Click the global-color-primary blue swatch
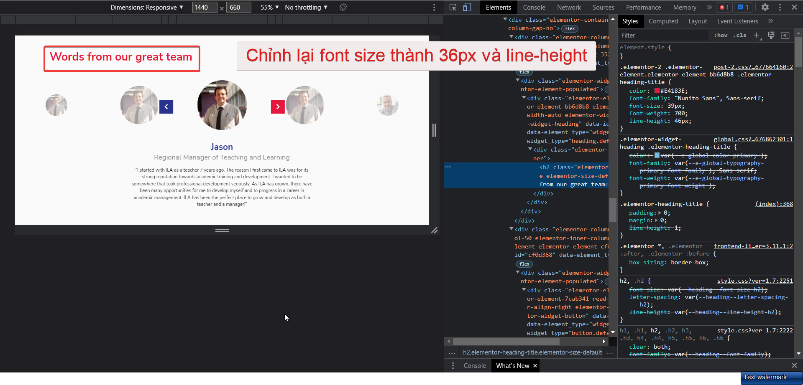The image size is (803, 385). click(x=657, y=155)
